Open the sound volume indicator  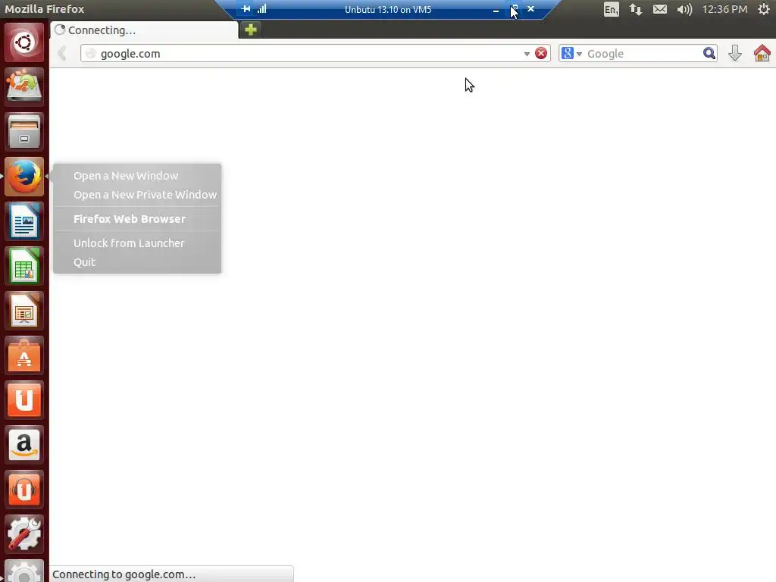tap(684, 9)
